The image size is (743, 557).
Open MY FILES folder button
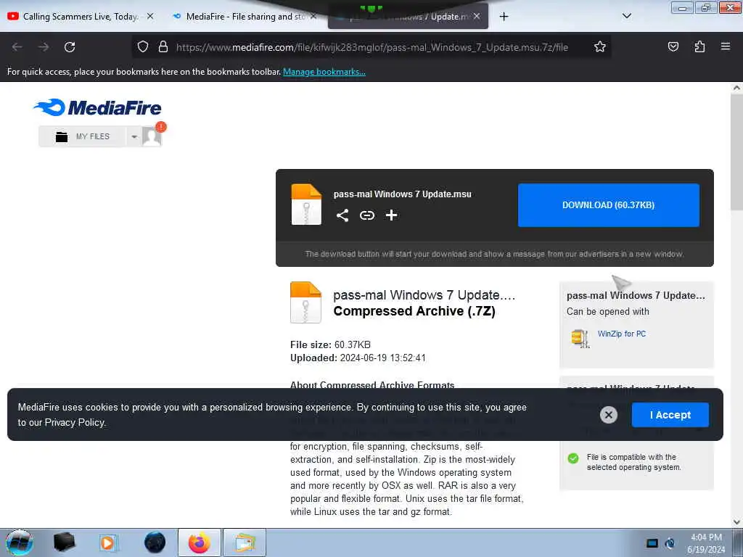(83, 136)
